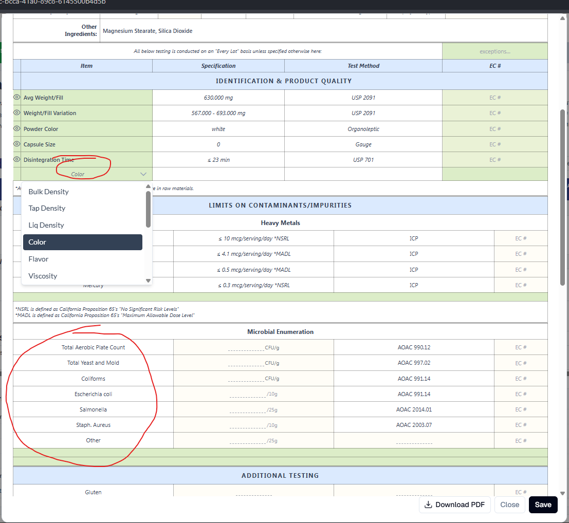Click the ≤ 0.5 mcg/serving/day *MADL specification

(253, 270)
